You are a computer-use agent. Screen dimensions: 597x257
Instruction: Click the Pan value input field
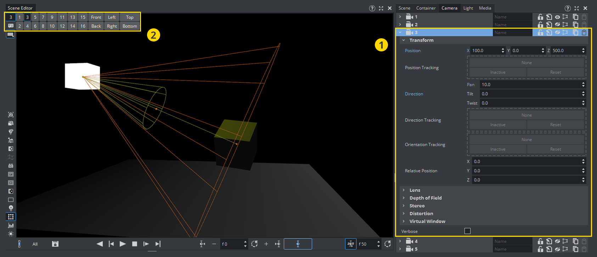(530, 85)
